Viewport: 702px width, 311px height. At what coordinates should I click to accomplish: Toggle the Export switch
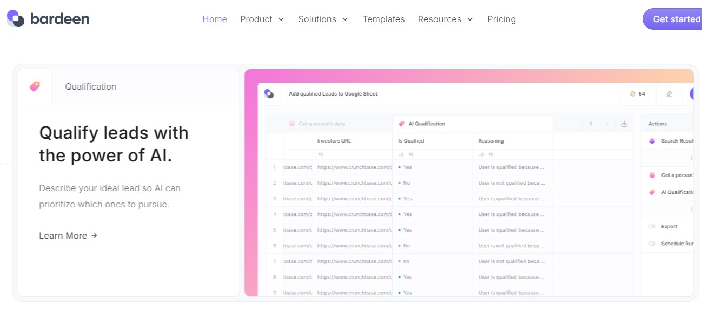click(652, 227)
